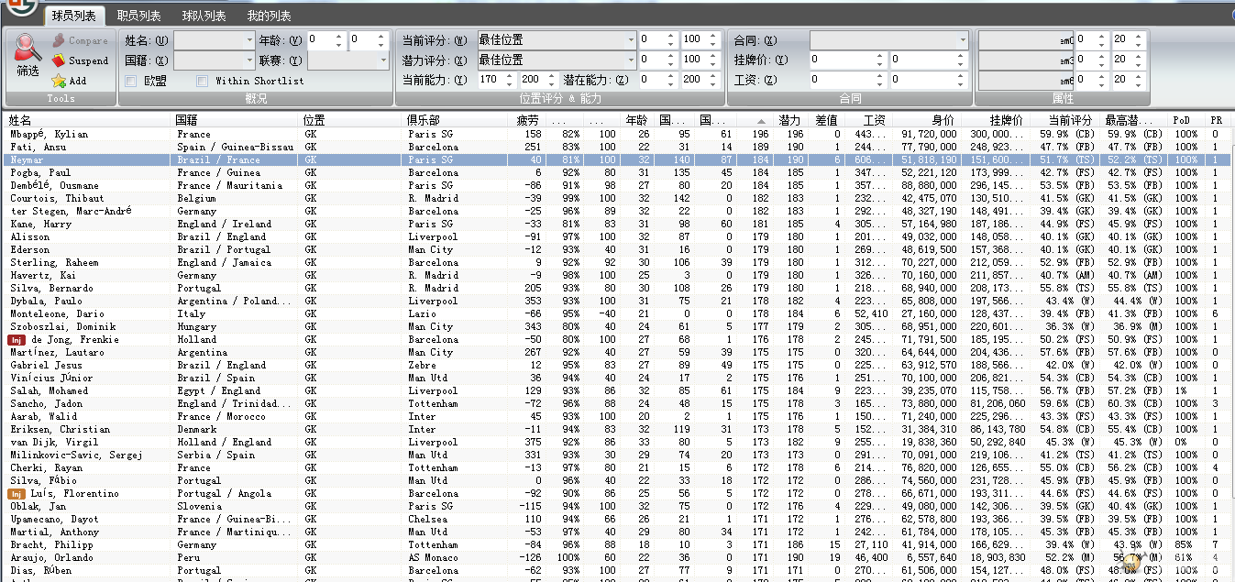1235x582 pixels.
Task: Open the first attribute combo box em0
Action: (1027, 40)
